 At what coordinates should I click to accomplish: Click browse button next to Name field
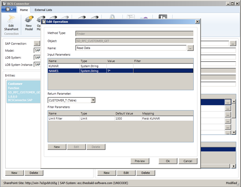click(x=191, y=48)
